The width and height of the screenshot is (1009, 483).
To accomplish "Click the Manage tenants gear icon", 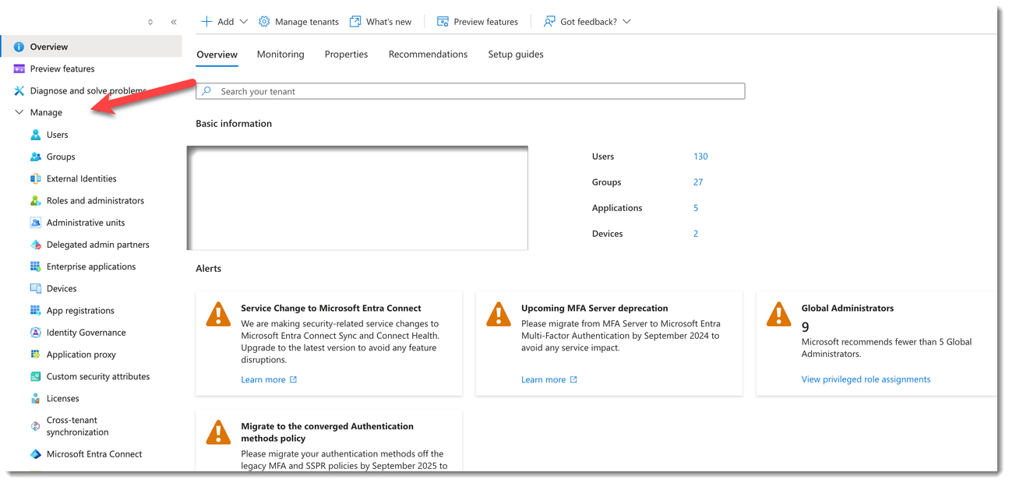I will click(264, 22).
